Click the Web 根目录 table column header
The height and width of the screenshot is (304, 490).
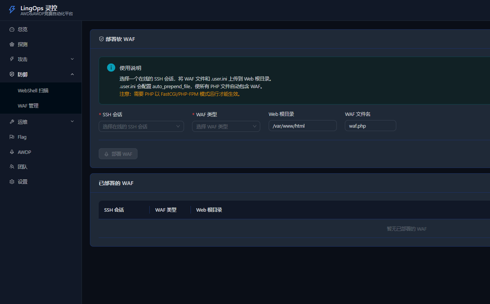point(209,210)
